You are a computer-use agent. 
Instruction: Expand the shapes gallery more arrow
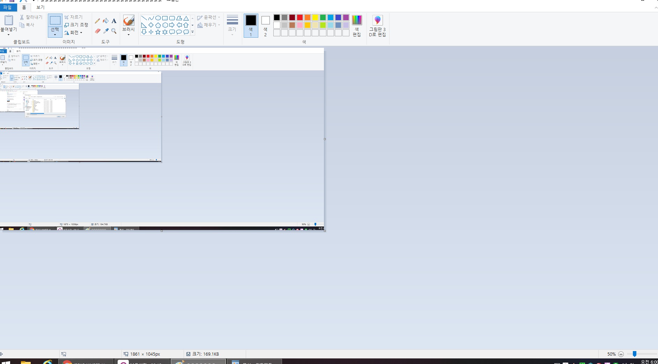192,32
